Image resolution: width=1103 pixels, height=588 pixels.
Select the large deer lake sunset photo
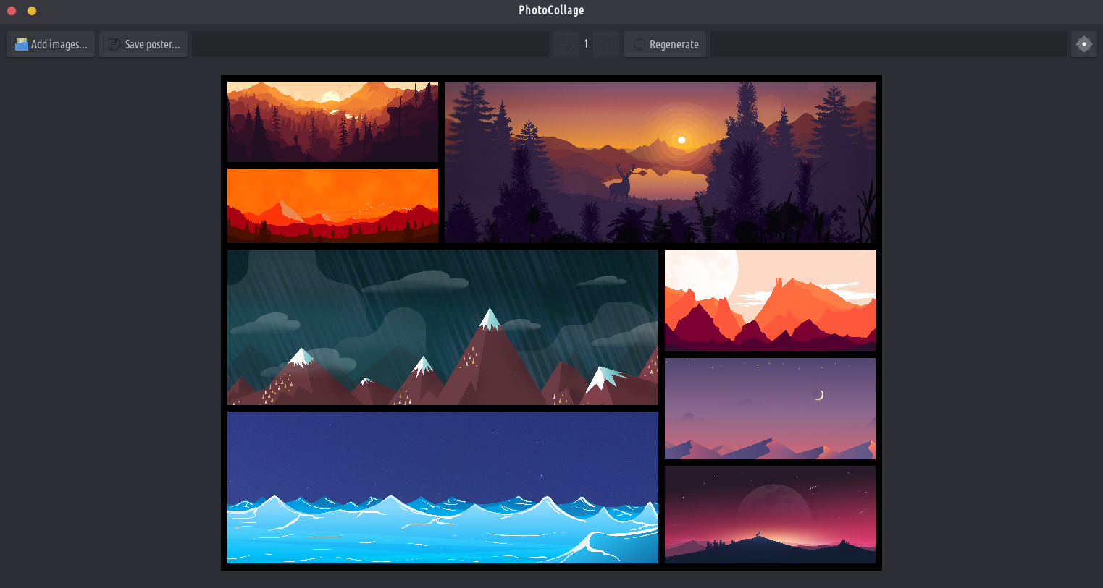[660, 162]
